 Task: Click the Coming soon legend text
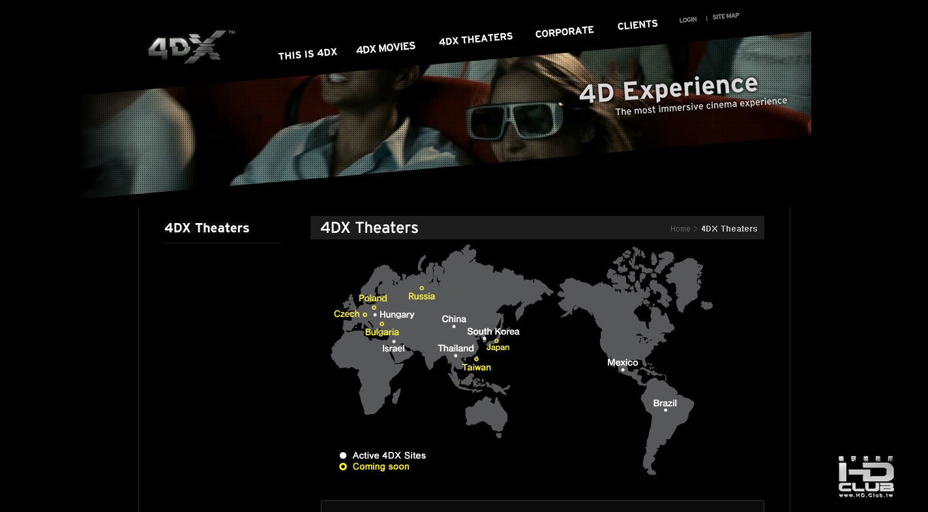(381, 467)
